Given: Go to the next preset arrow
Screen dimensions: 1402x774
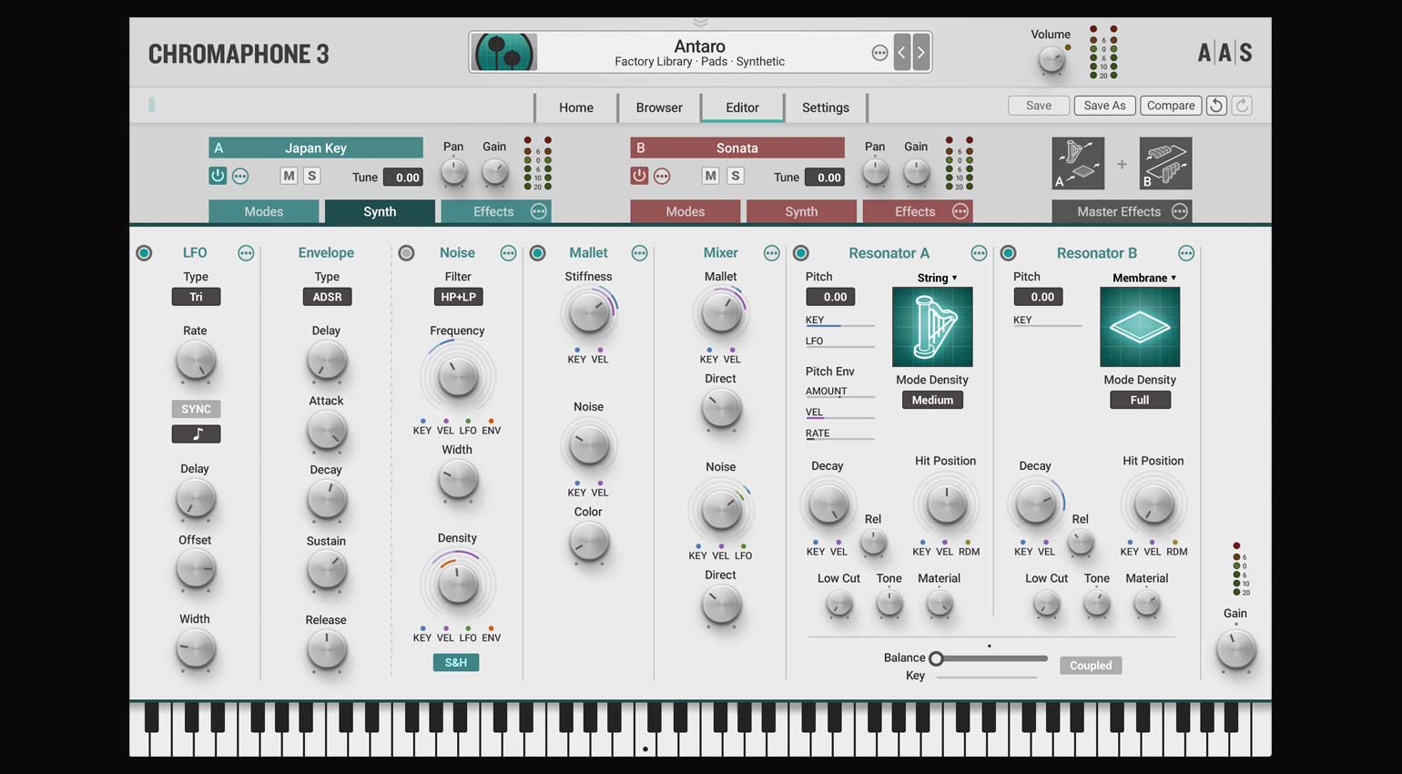Looking at the screenshot, I should (921, 52).
